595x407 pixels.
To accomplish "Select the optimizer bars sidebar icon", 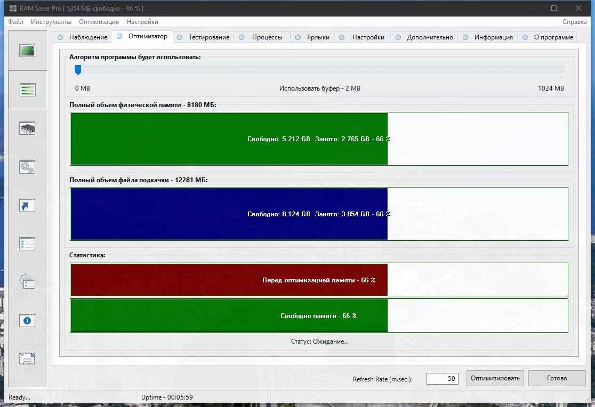I will [x=27, y=90].
